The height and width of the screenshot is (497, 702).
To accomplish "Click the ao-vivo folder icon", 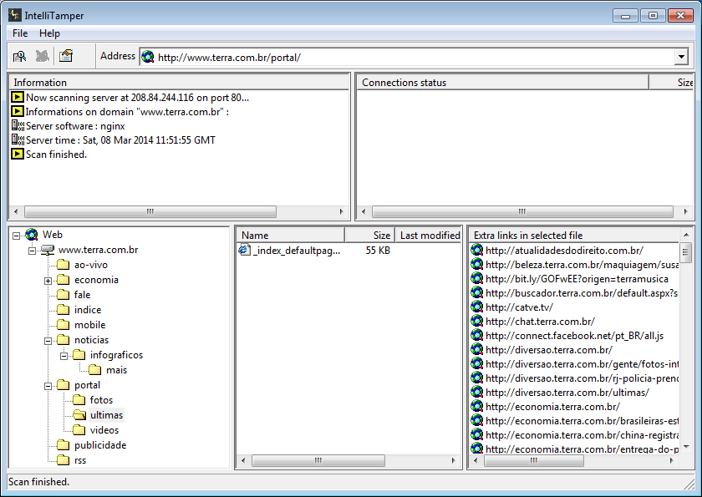I will tap(64, 265).
